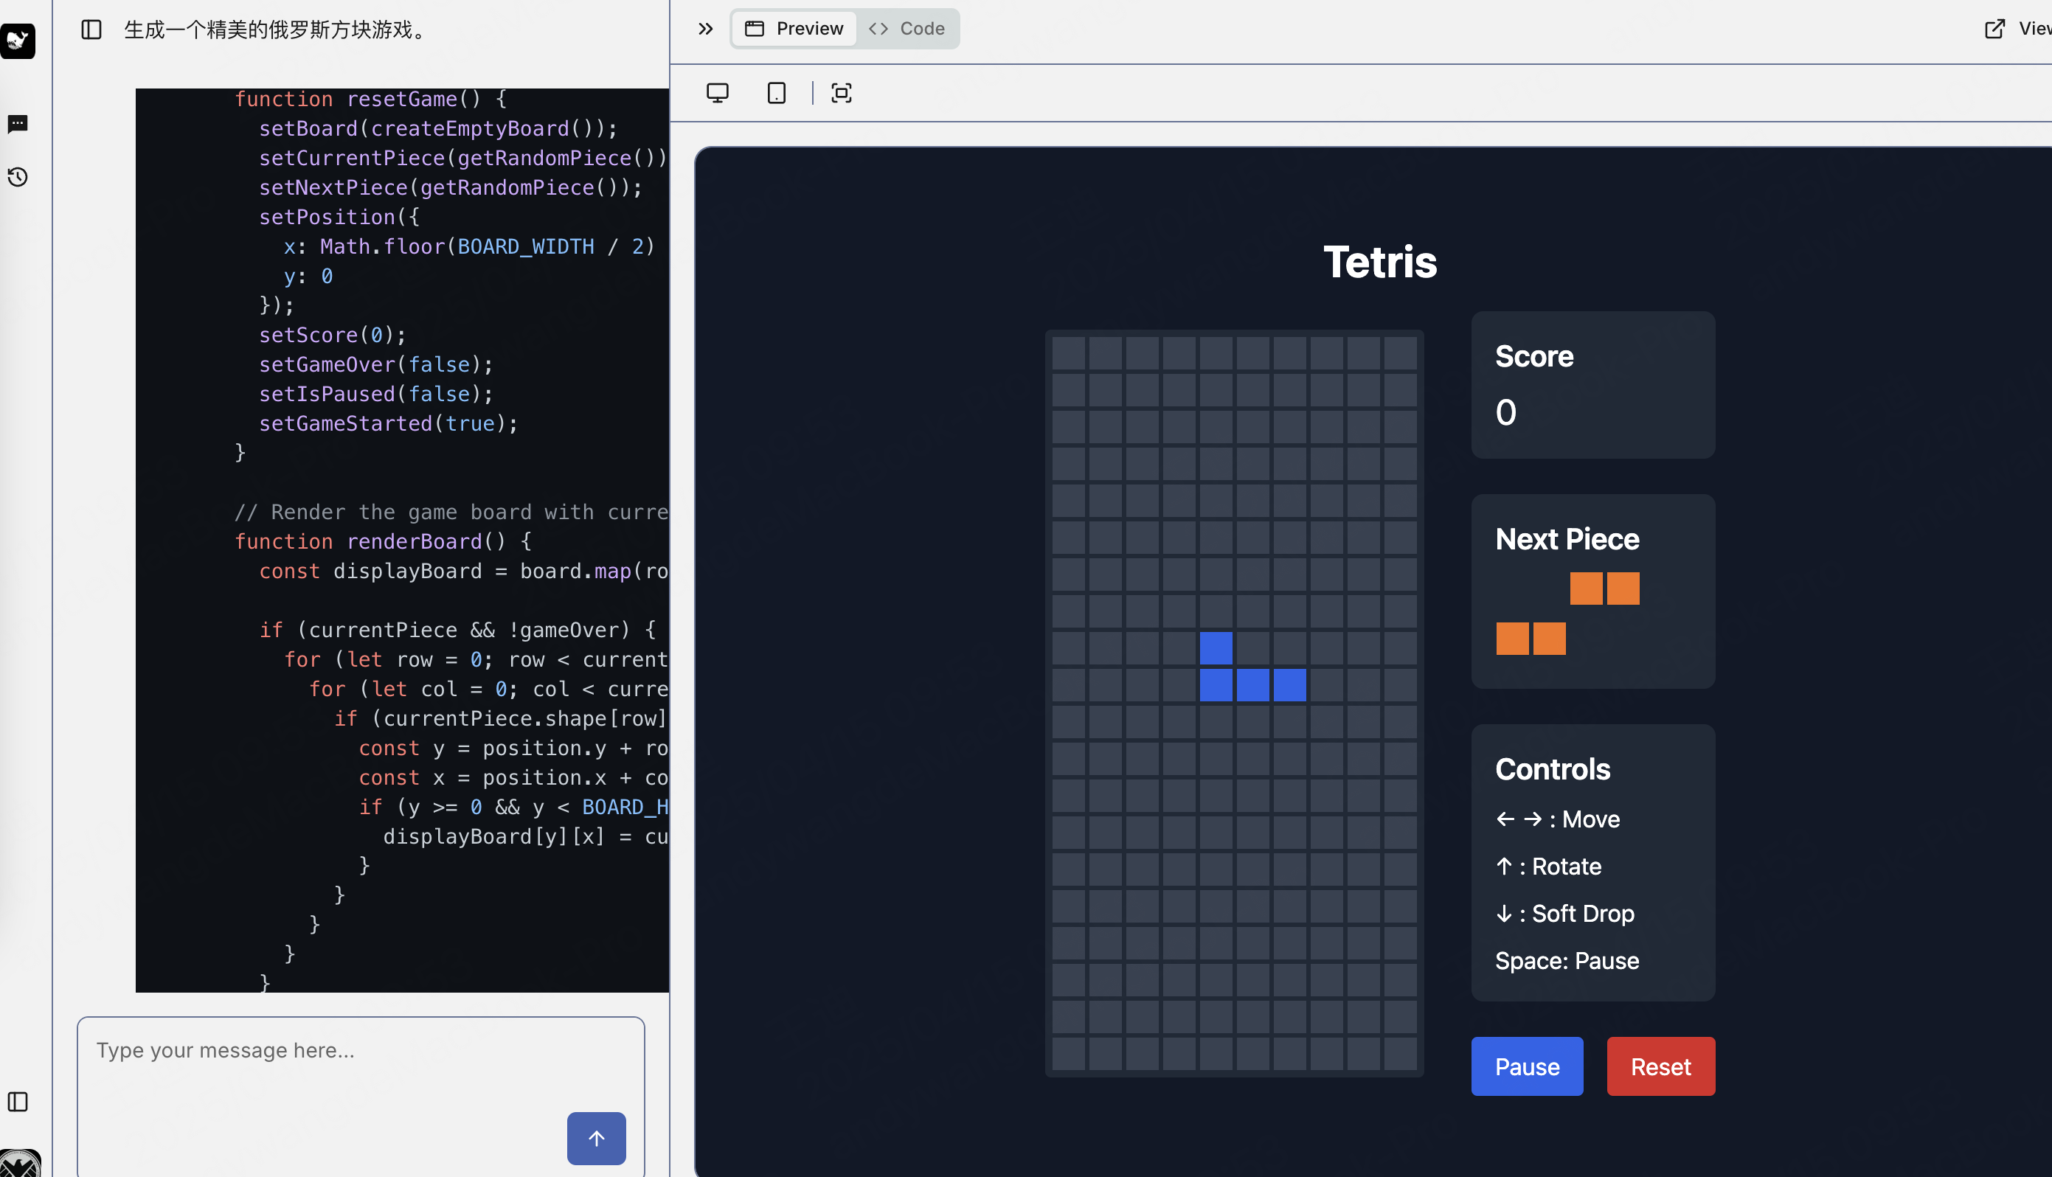
Task: Open the chat messages sidebar icon
Action: (x=18, y=124)
